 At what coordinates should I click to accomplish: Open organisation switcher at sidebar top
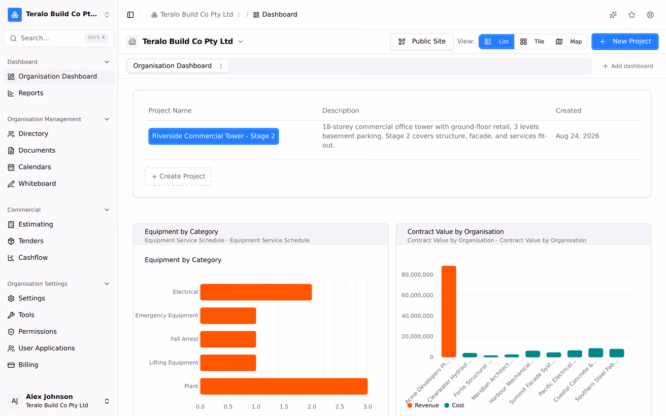[x=59, y=15]
